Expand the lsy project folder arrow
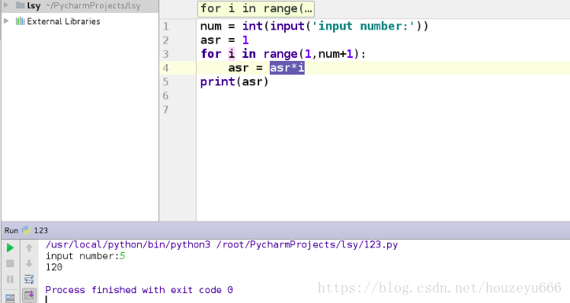Viewport: 570px width, 303px height. coord(6,5)
